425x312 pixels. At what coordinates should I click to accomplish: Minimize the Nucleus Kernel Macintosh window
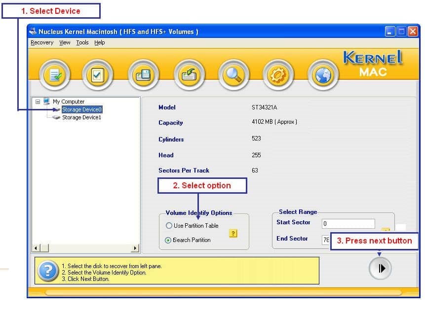coord(390,32)
